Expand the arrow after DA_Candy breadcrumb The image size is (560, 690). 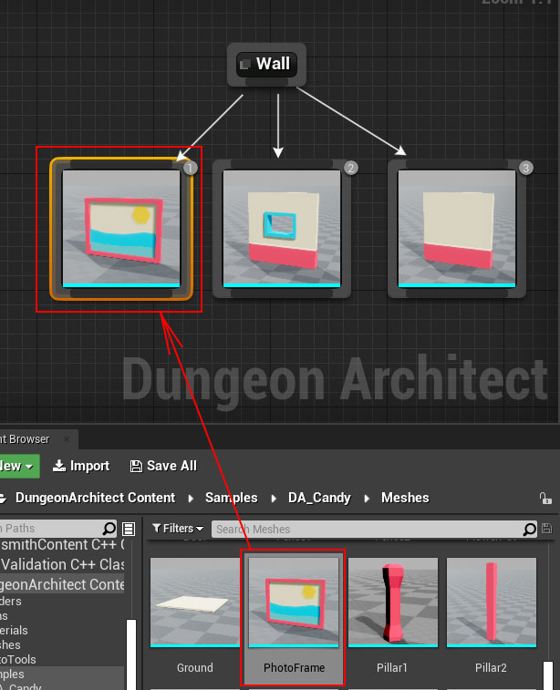[x=367, y=499]
